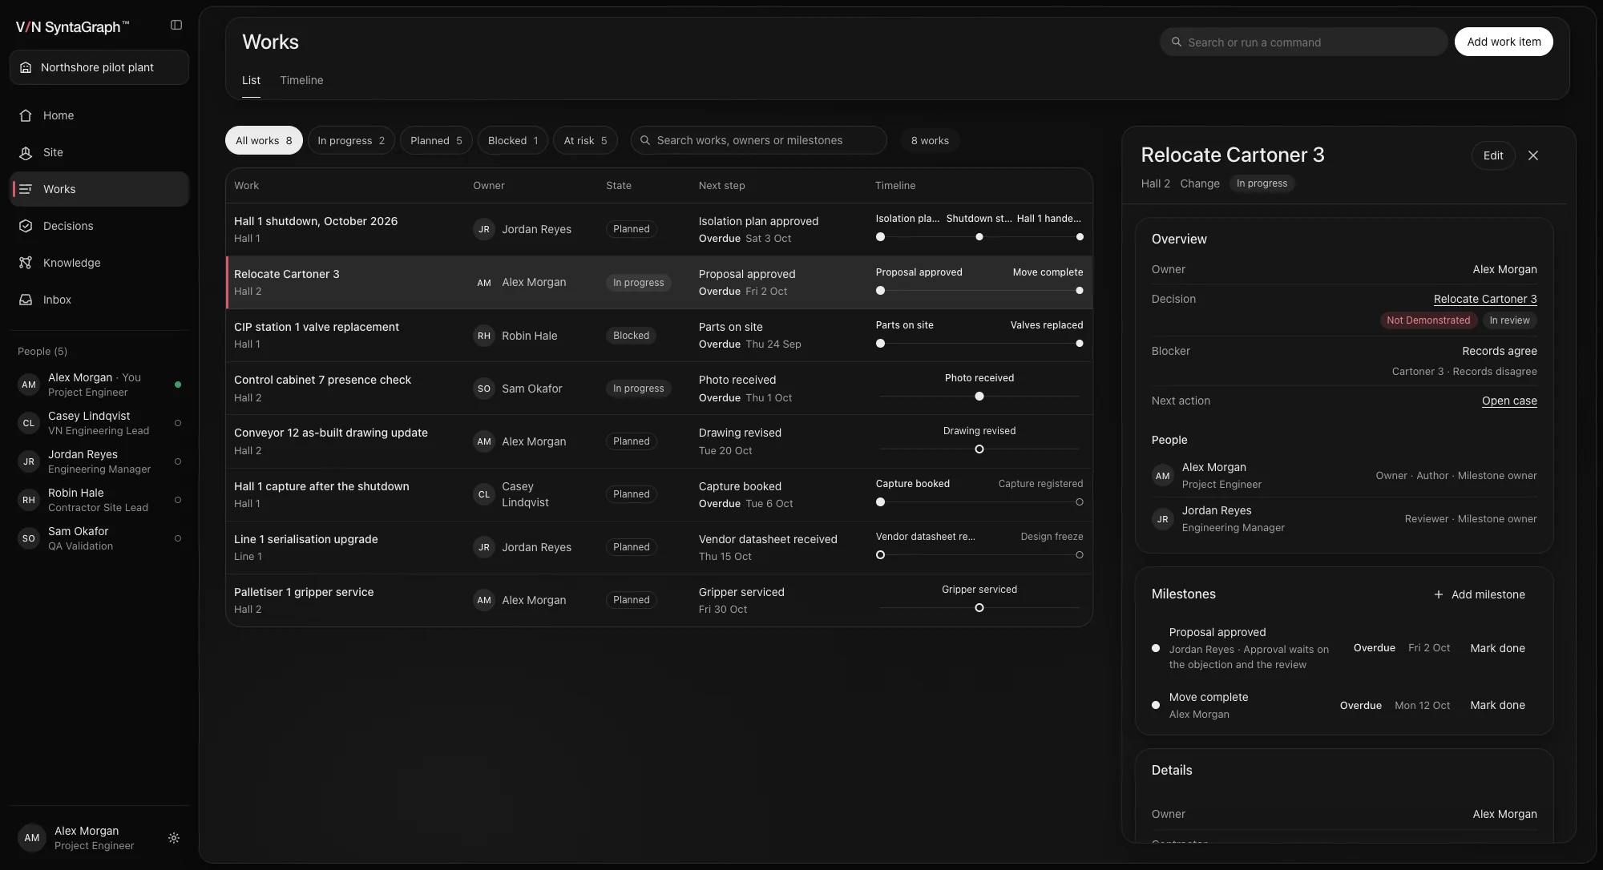Open the Home icon in the sidebar
Image resolution: width=1603 pixels, height=870 pixels.
(26, 115)
